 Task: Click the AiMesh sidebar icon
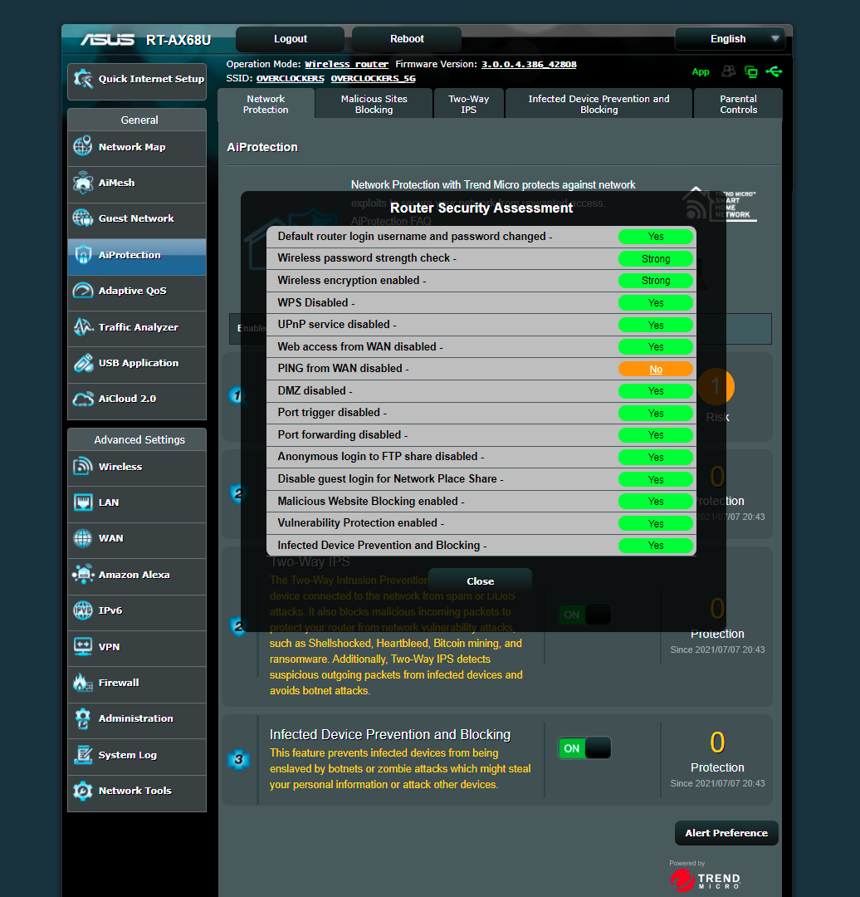point(83,183)
